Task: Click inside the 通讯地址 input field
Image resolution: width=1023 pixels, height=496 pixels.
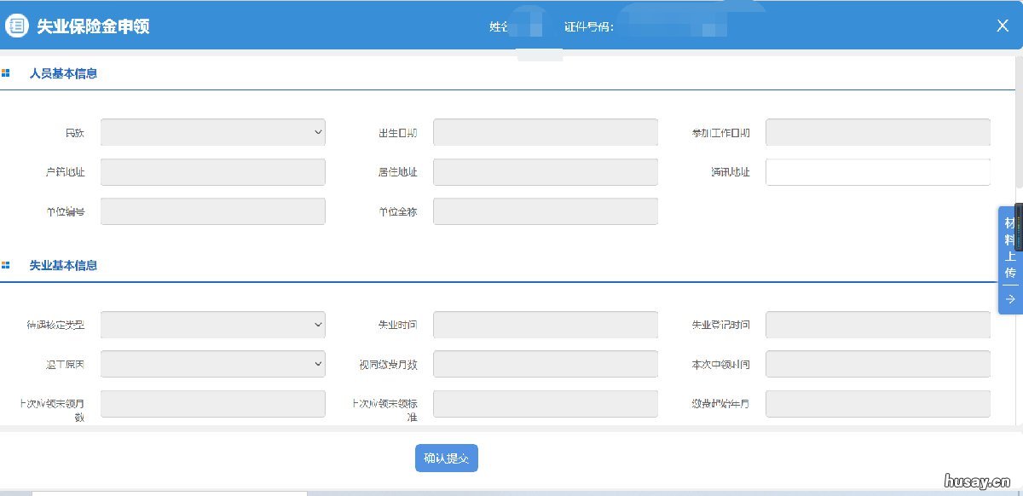Action: (x=876, y=171)
